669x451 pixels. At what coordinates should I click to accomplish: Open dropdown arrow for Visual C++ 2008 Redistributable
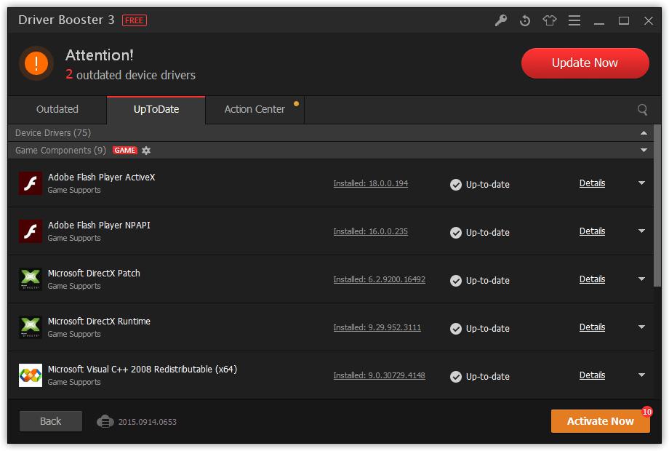tap(641, 375)
